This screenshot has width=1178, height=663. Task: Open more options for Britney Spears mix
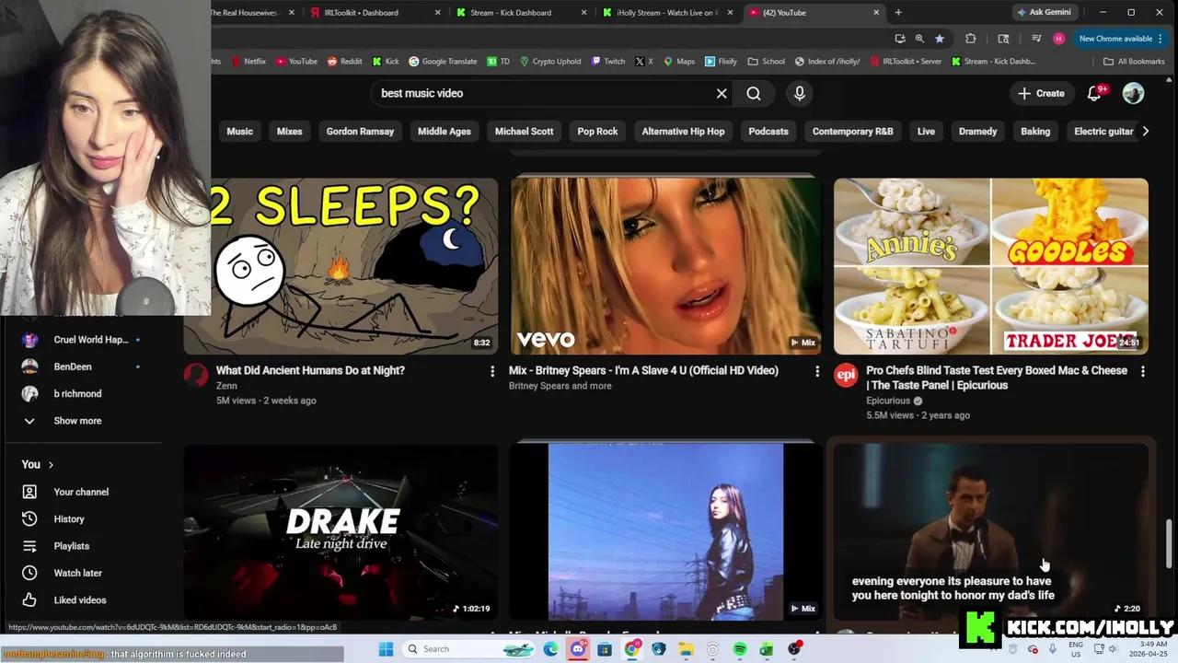click(x=816, y=371)
